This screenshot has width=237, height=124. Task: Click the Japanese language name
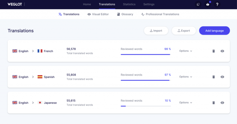pyautogui.click(x=50, y=103)
